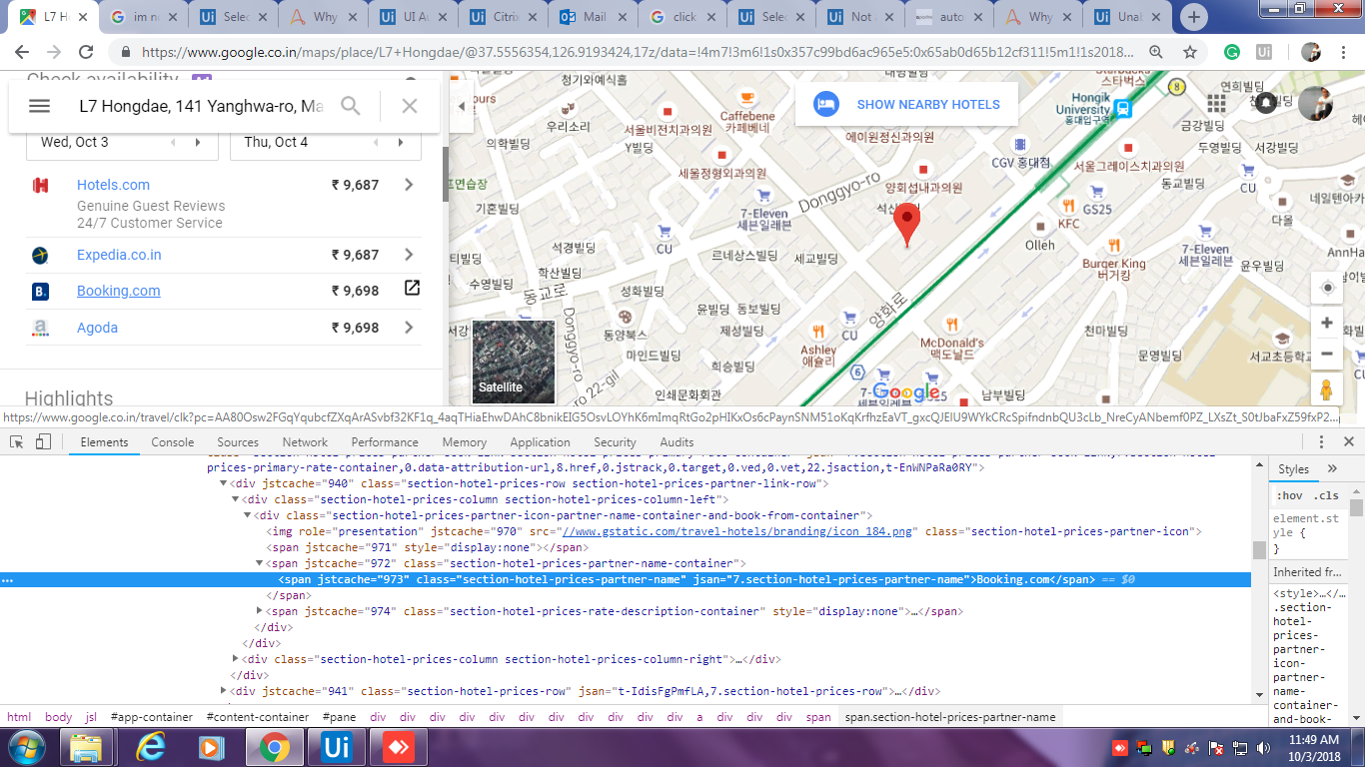Select #app-container in the DevTools breadcrumb

pos(152,717)
